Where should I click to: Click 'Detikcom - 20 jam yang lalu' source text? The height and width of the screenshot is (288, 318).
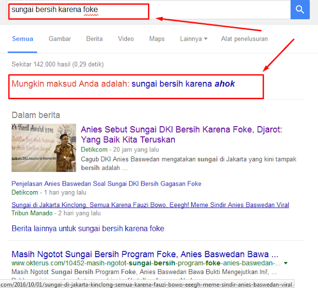120,149
